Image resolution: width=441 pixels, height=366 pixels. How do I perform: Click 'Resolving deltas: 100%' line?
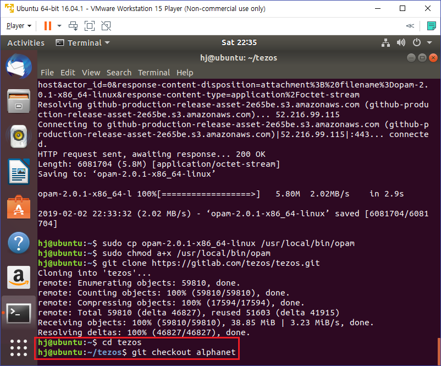click(x=144, y=332)
